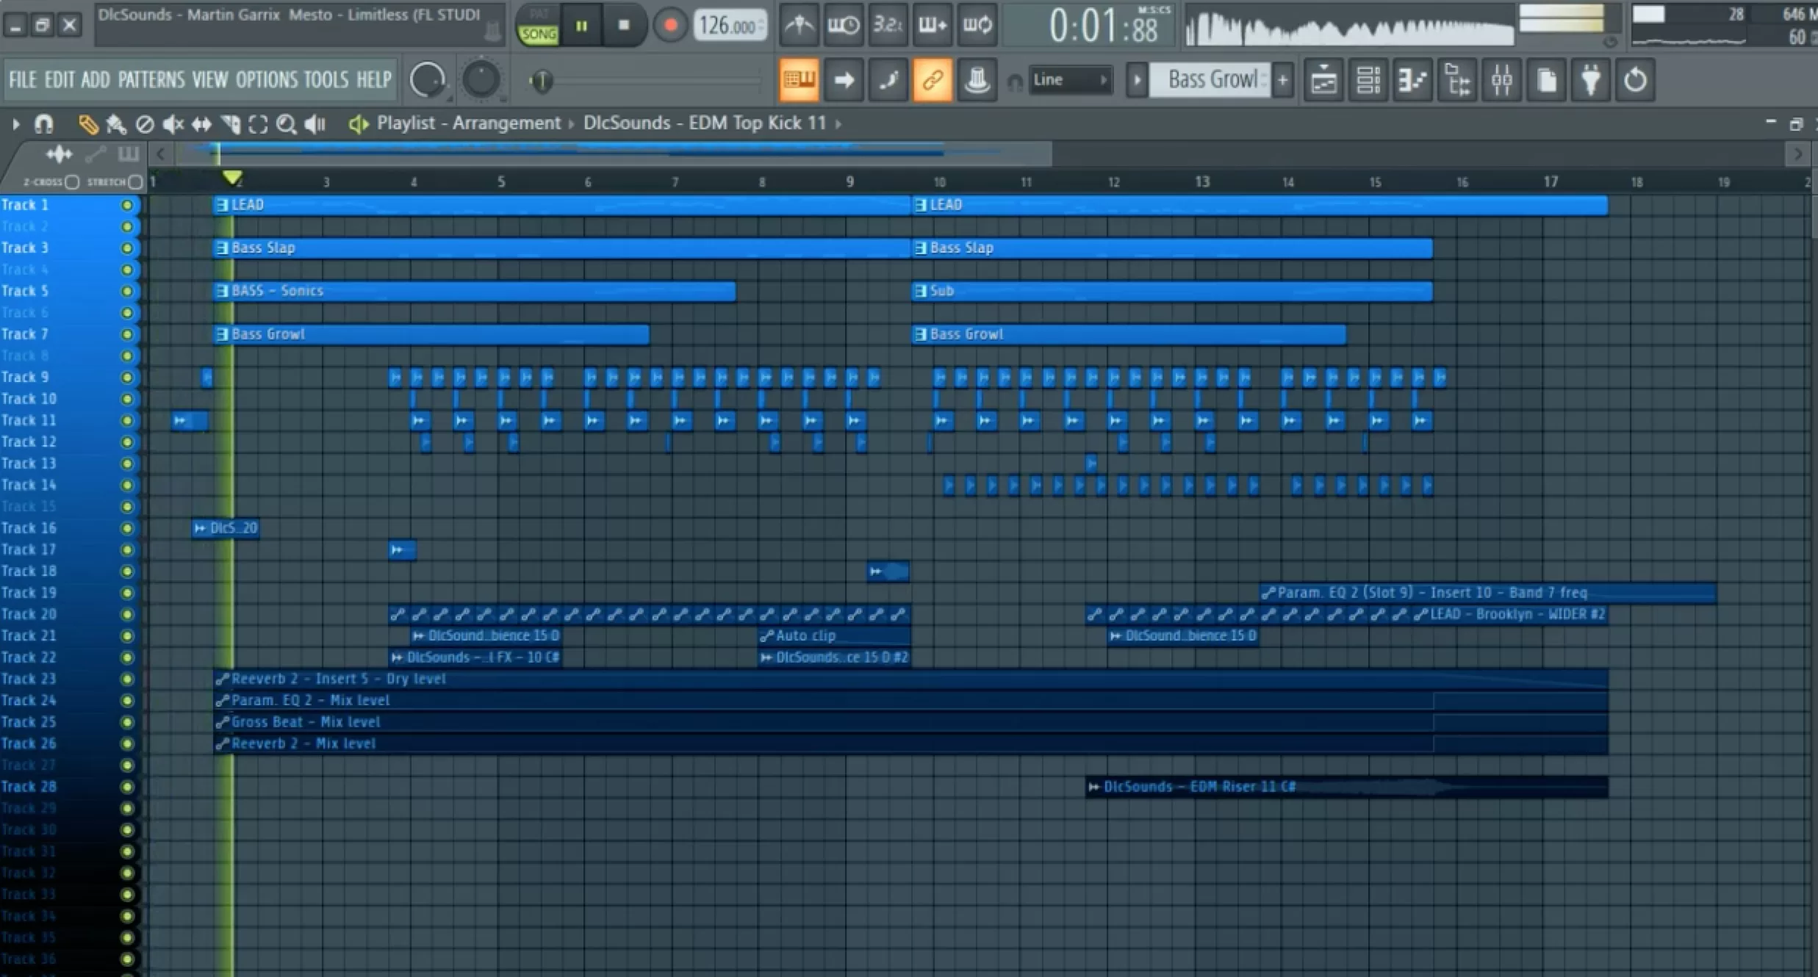The width and height of the screenshot is (1818, 977).
Task: Open the FILE menu
Action: 22,79
